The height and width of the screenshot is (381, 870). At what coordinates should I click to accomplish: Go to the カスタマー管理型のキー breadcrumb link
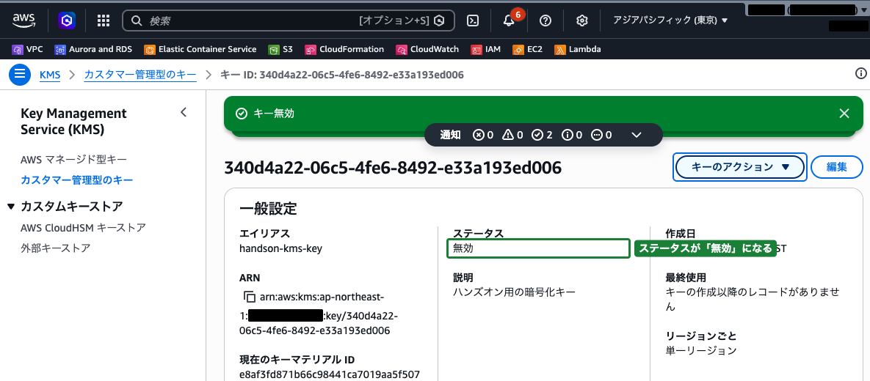pos(139,74)
